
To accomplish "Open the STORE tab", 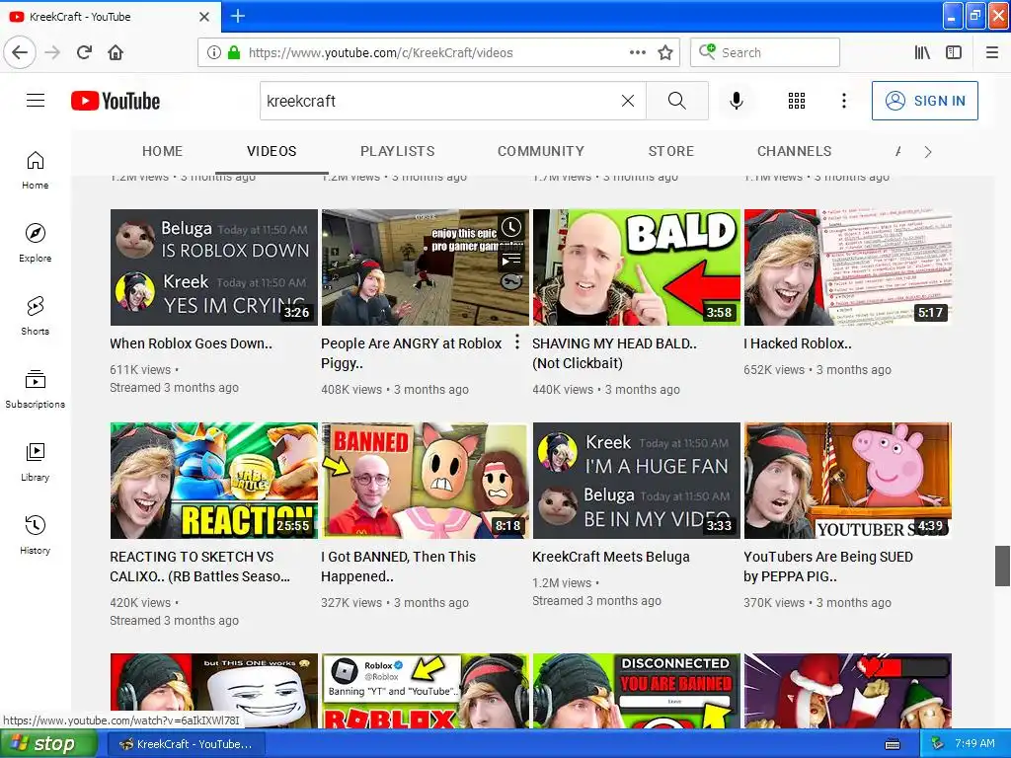I will tap(671, 151).
